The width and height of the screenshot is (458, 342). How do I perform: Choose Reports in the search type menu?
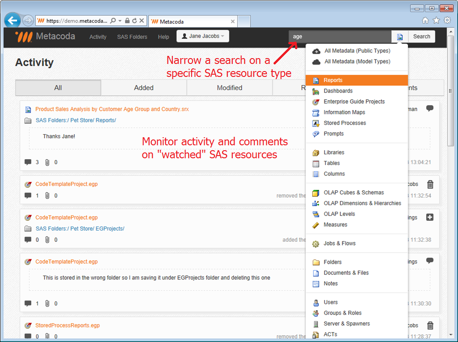[357, 80]
